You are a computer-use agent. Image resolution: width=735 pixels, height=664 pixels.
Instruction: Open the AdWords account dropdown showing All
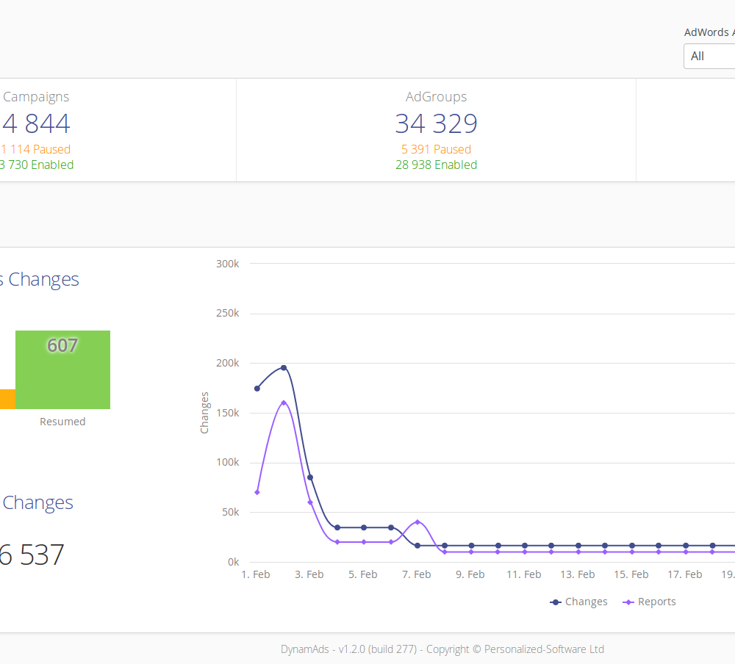(709, 56)
